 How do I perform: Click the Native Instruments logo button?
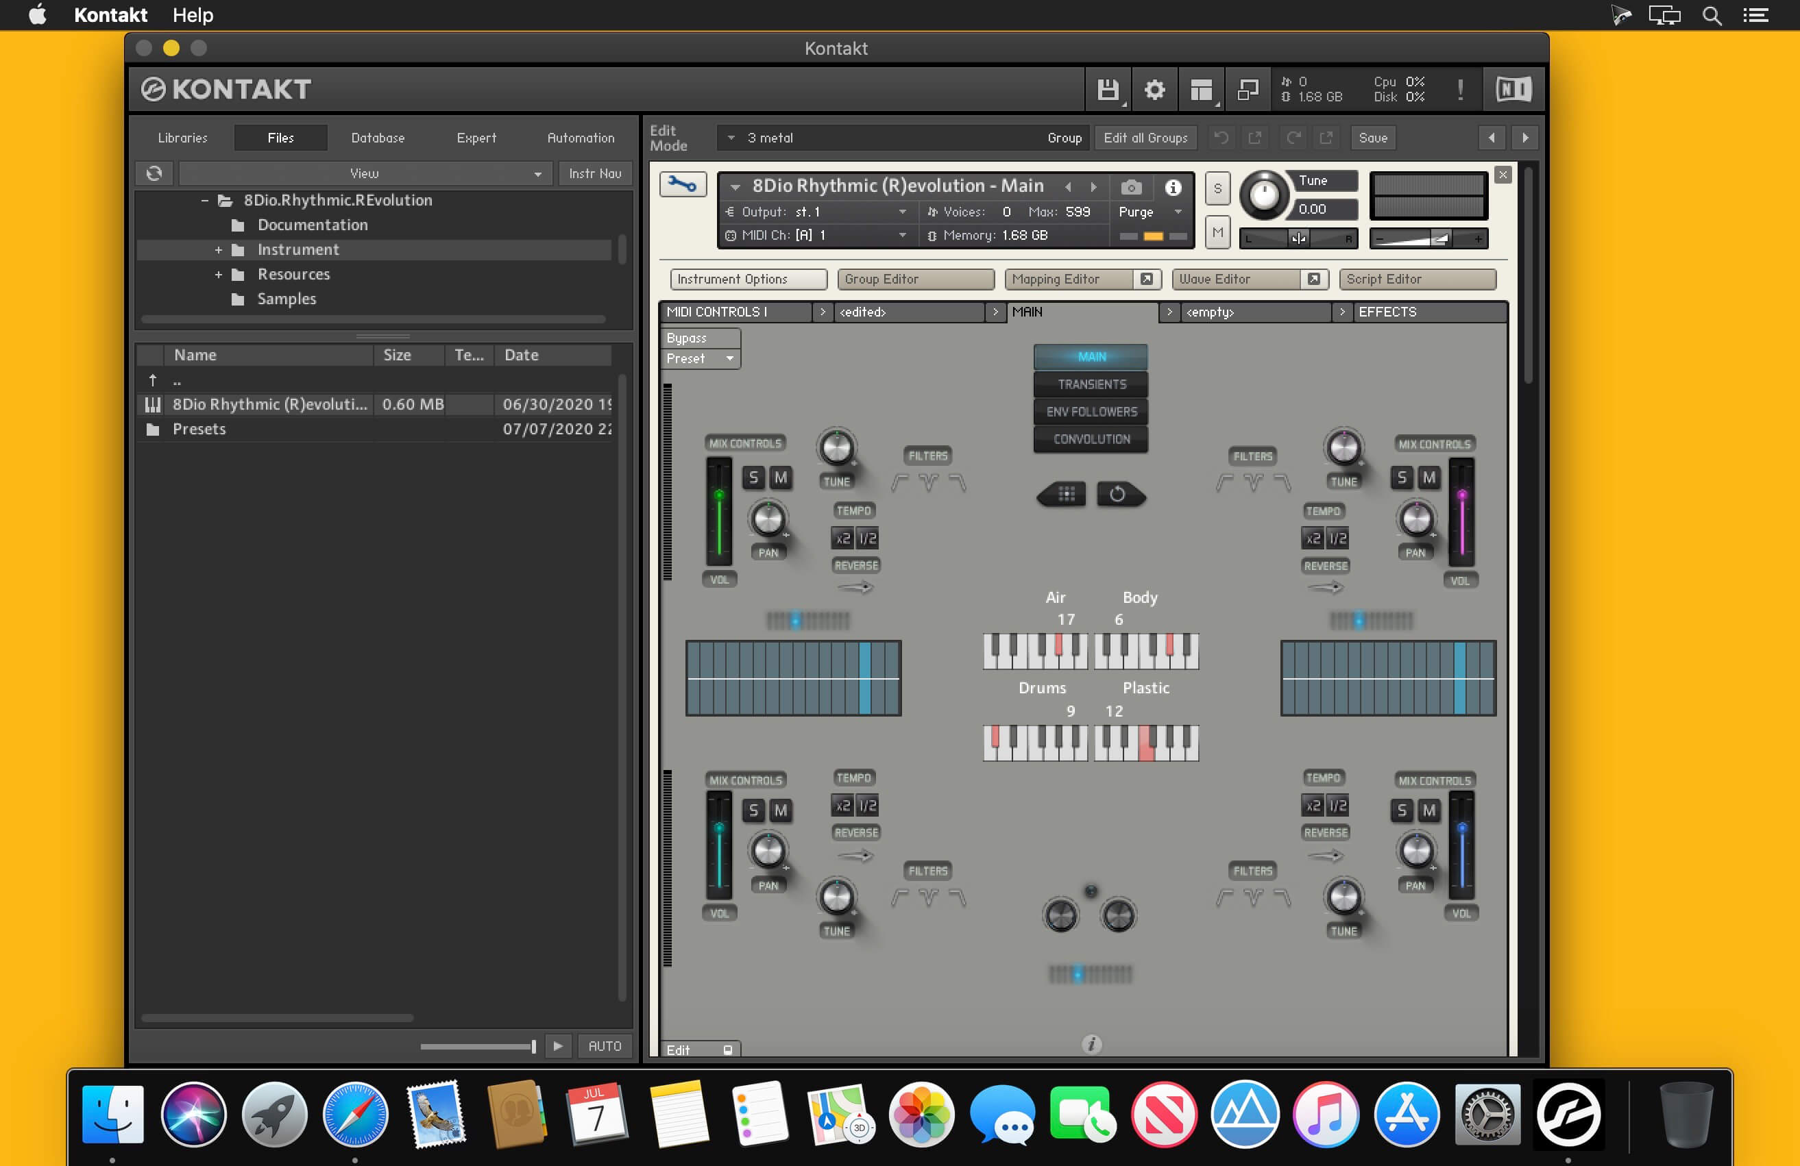click(1513, 90)
